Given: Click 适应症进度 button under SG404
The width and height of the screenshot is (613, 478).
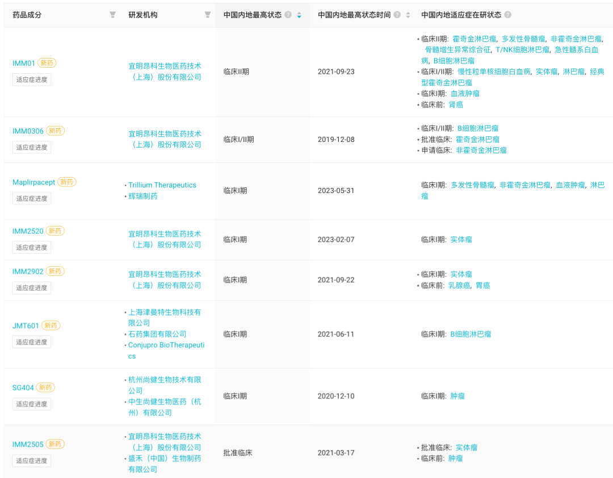Looking at the screenshot, I should point(32,404).
